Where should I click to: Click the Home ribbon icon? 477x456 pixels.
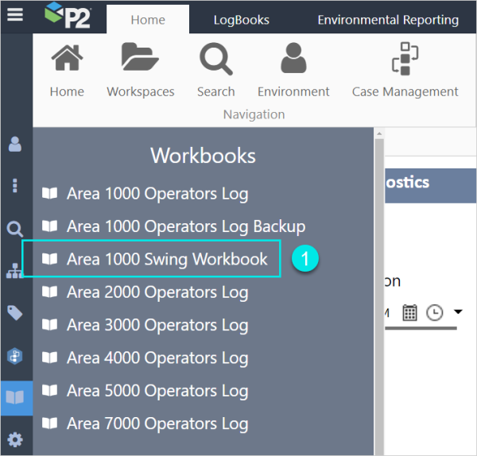pyautogui.click(x=67, y=60)
